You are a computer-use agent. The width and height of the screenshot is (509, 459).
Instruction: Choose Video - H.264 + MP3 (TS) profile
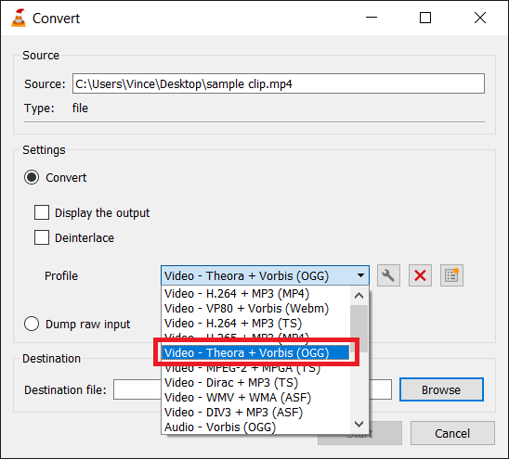point(255,324)
